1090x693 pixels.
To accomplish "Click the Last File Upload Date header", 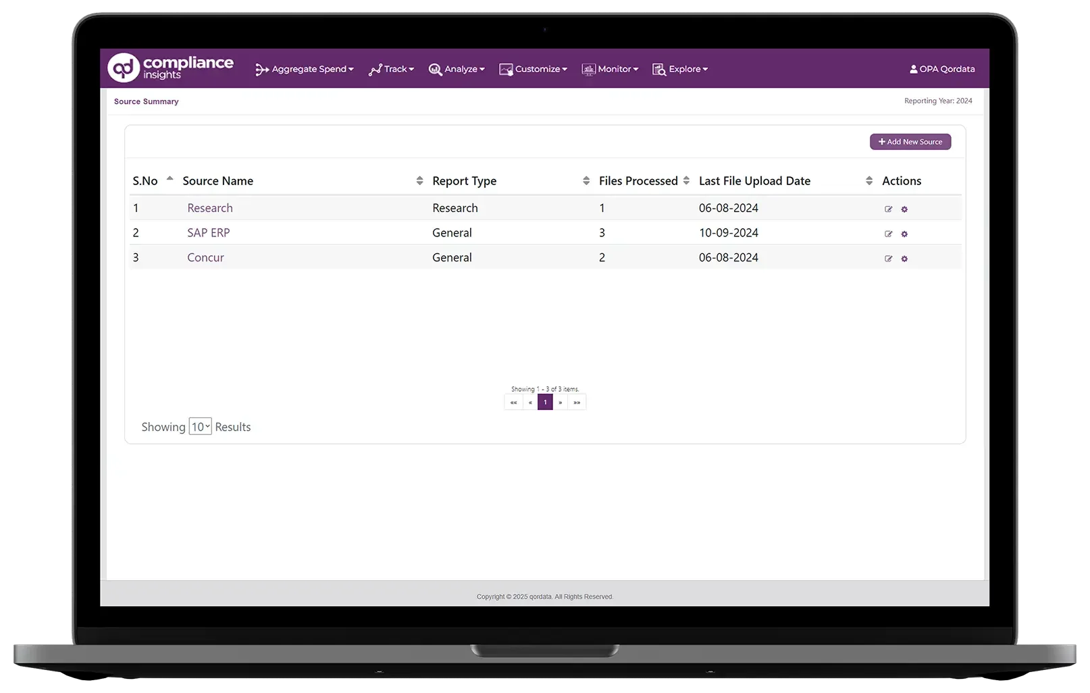I will click(754, 181).
